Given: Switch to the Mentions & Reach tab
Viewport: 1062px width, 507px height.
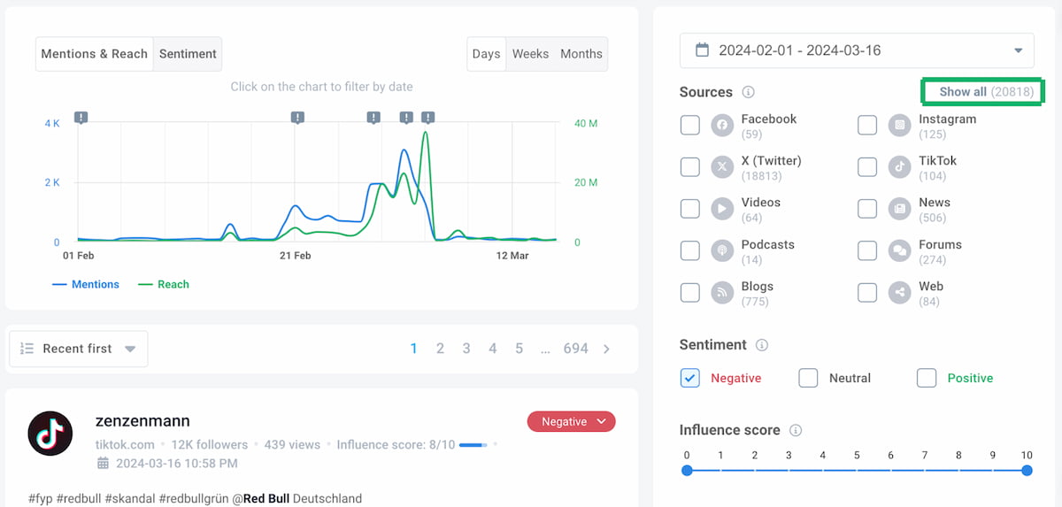Looking at the screenshot, I should pyautogui.click(x=95, y=54).
